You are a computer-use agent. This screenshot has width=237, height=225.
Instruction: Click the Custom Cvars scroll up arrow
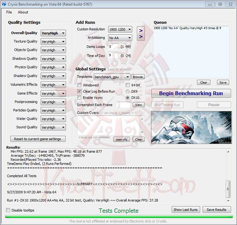142,119
